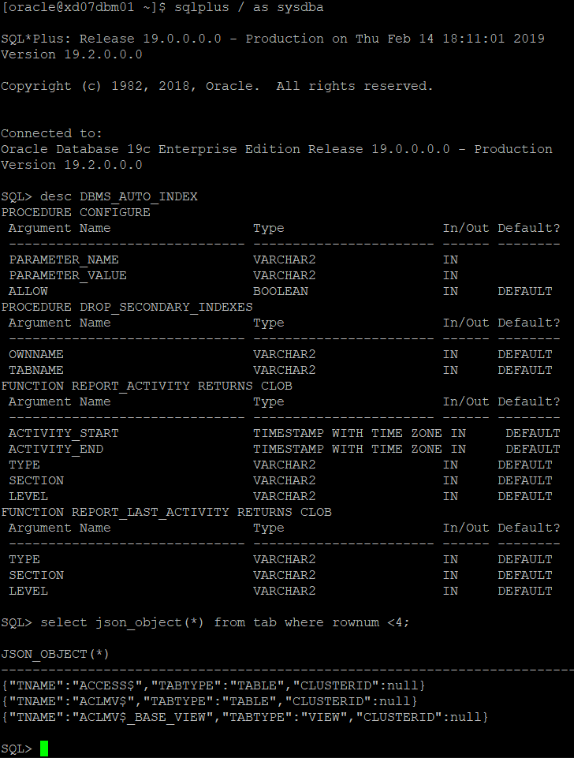Click the JSON row for ACLMV$_BASE_VIEW
Screen dimensions: 574x758
click(x=245, y=718)
